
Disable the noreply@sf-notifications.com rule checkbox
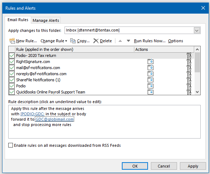click(12, 74)
